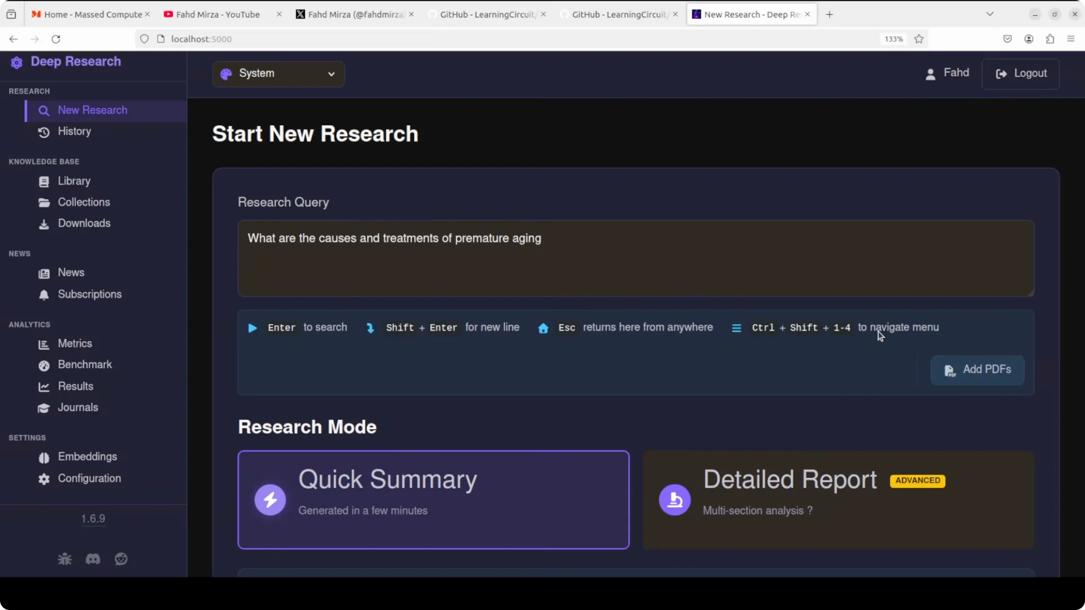Click the shield tracking protection icon
Image resolution: width=1085 pixels, height=610 pixels.
point(145,39)
